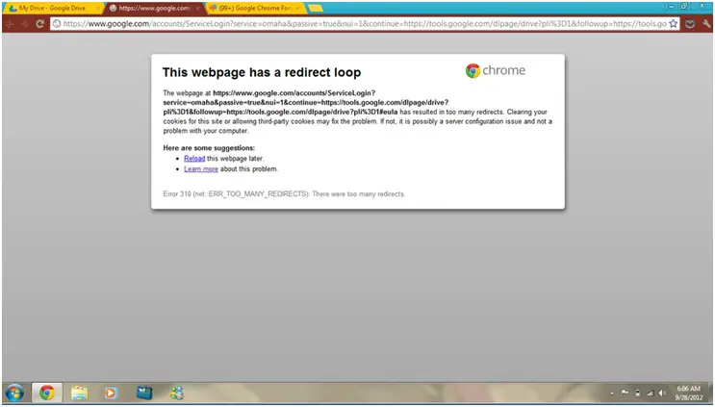Open the Chrome wrench menu
This screenshot has height=407, width=715.
coord(706,24)
